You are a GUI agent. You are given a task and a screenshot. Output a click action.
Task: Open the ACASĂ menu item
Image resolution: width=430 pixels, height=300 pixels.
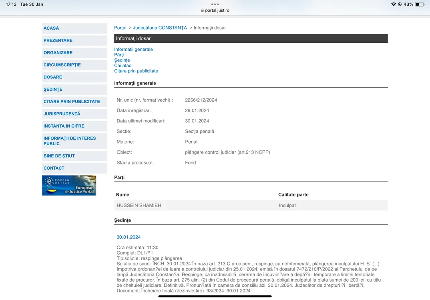[x=74, y=28]
